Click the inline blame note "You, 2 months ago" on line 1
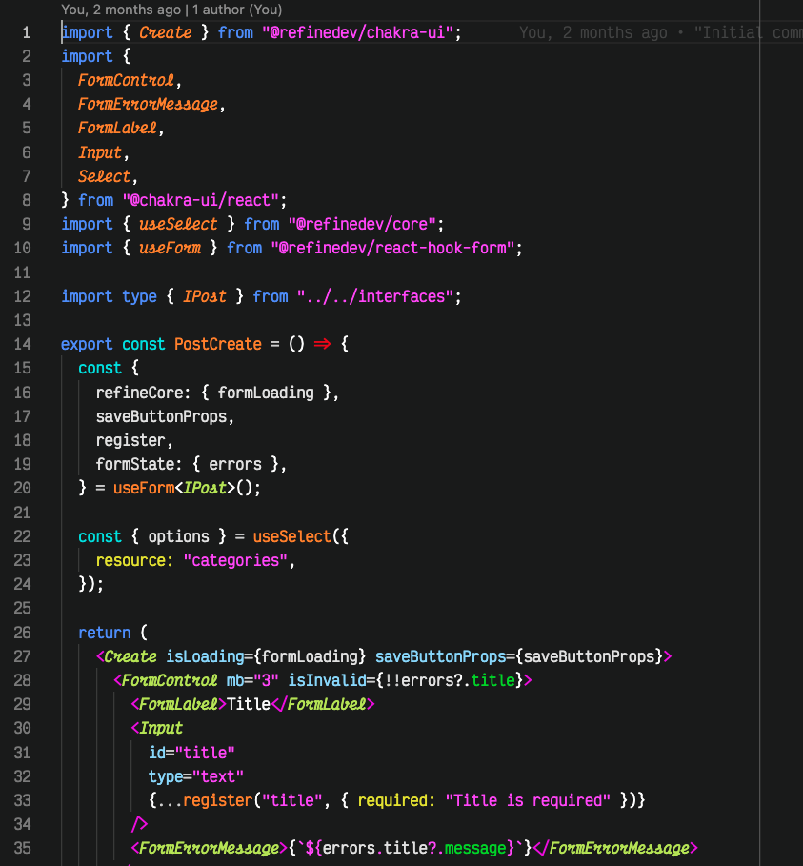803x866 pixels. coord(593,32)
